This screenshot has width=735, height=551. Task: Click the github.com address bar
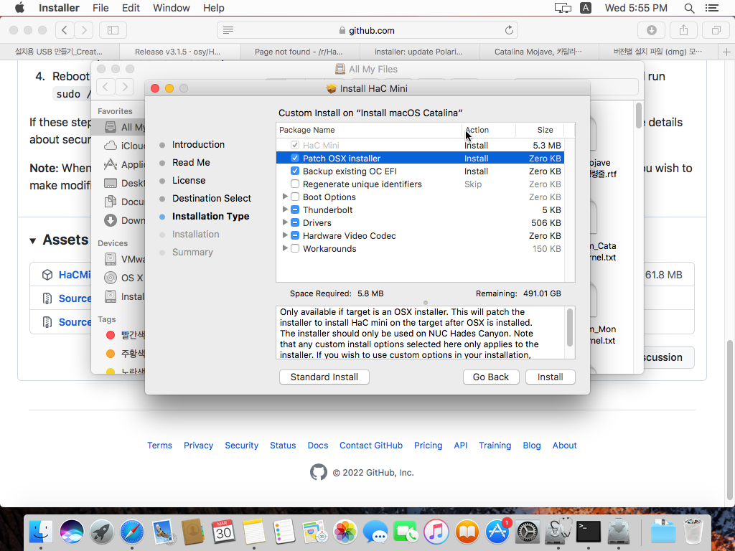pos(367,30)
